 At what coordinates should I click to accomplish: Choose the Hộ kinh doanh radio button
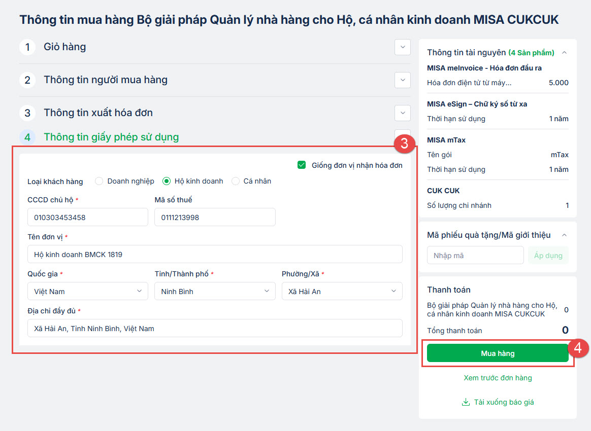coord(167,181)
